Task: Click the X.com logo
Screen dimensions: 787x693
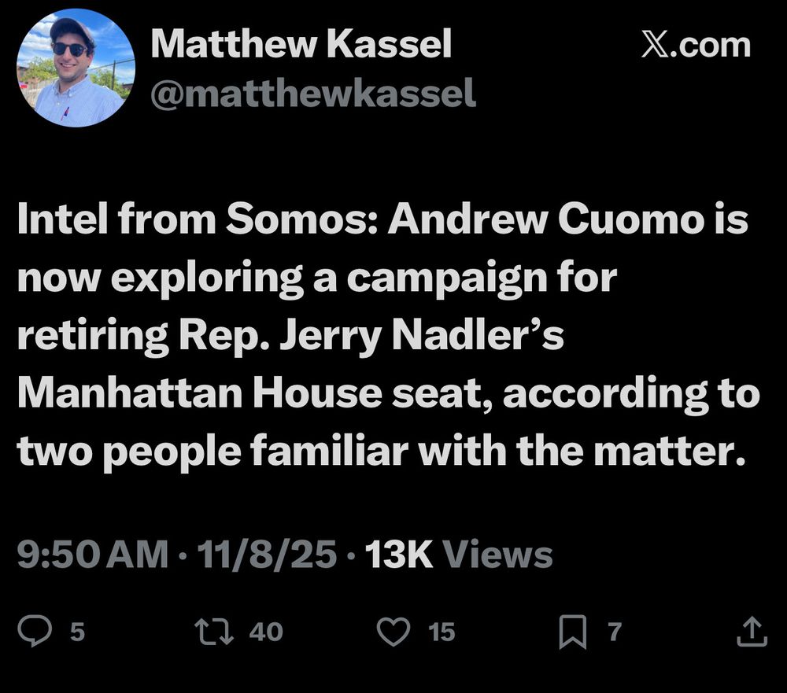Action: coord(696,45)
